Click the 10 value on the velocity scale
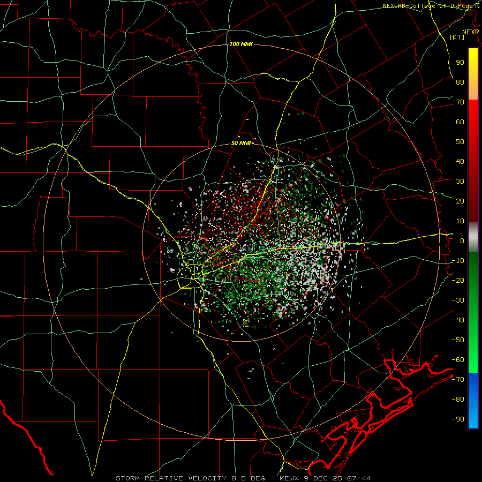Viewport: 482px width, 482px height. click(x=460, y=221)
